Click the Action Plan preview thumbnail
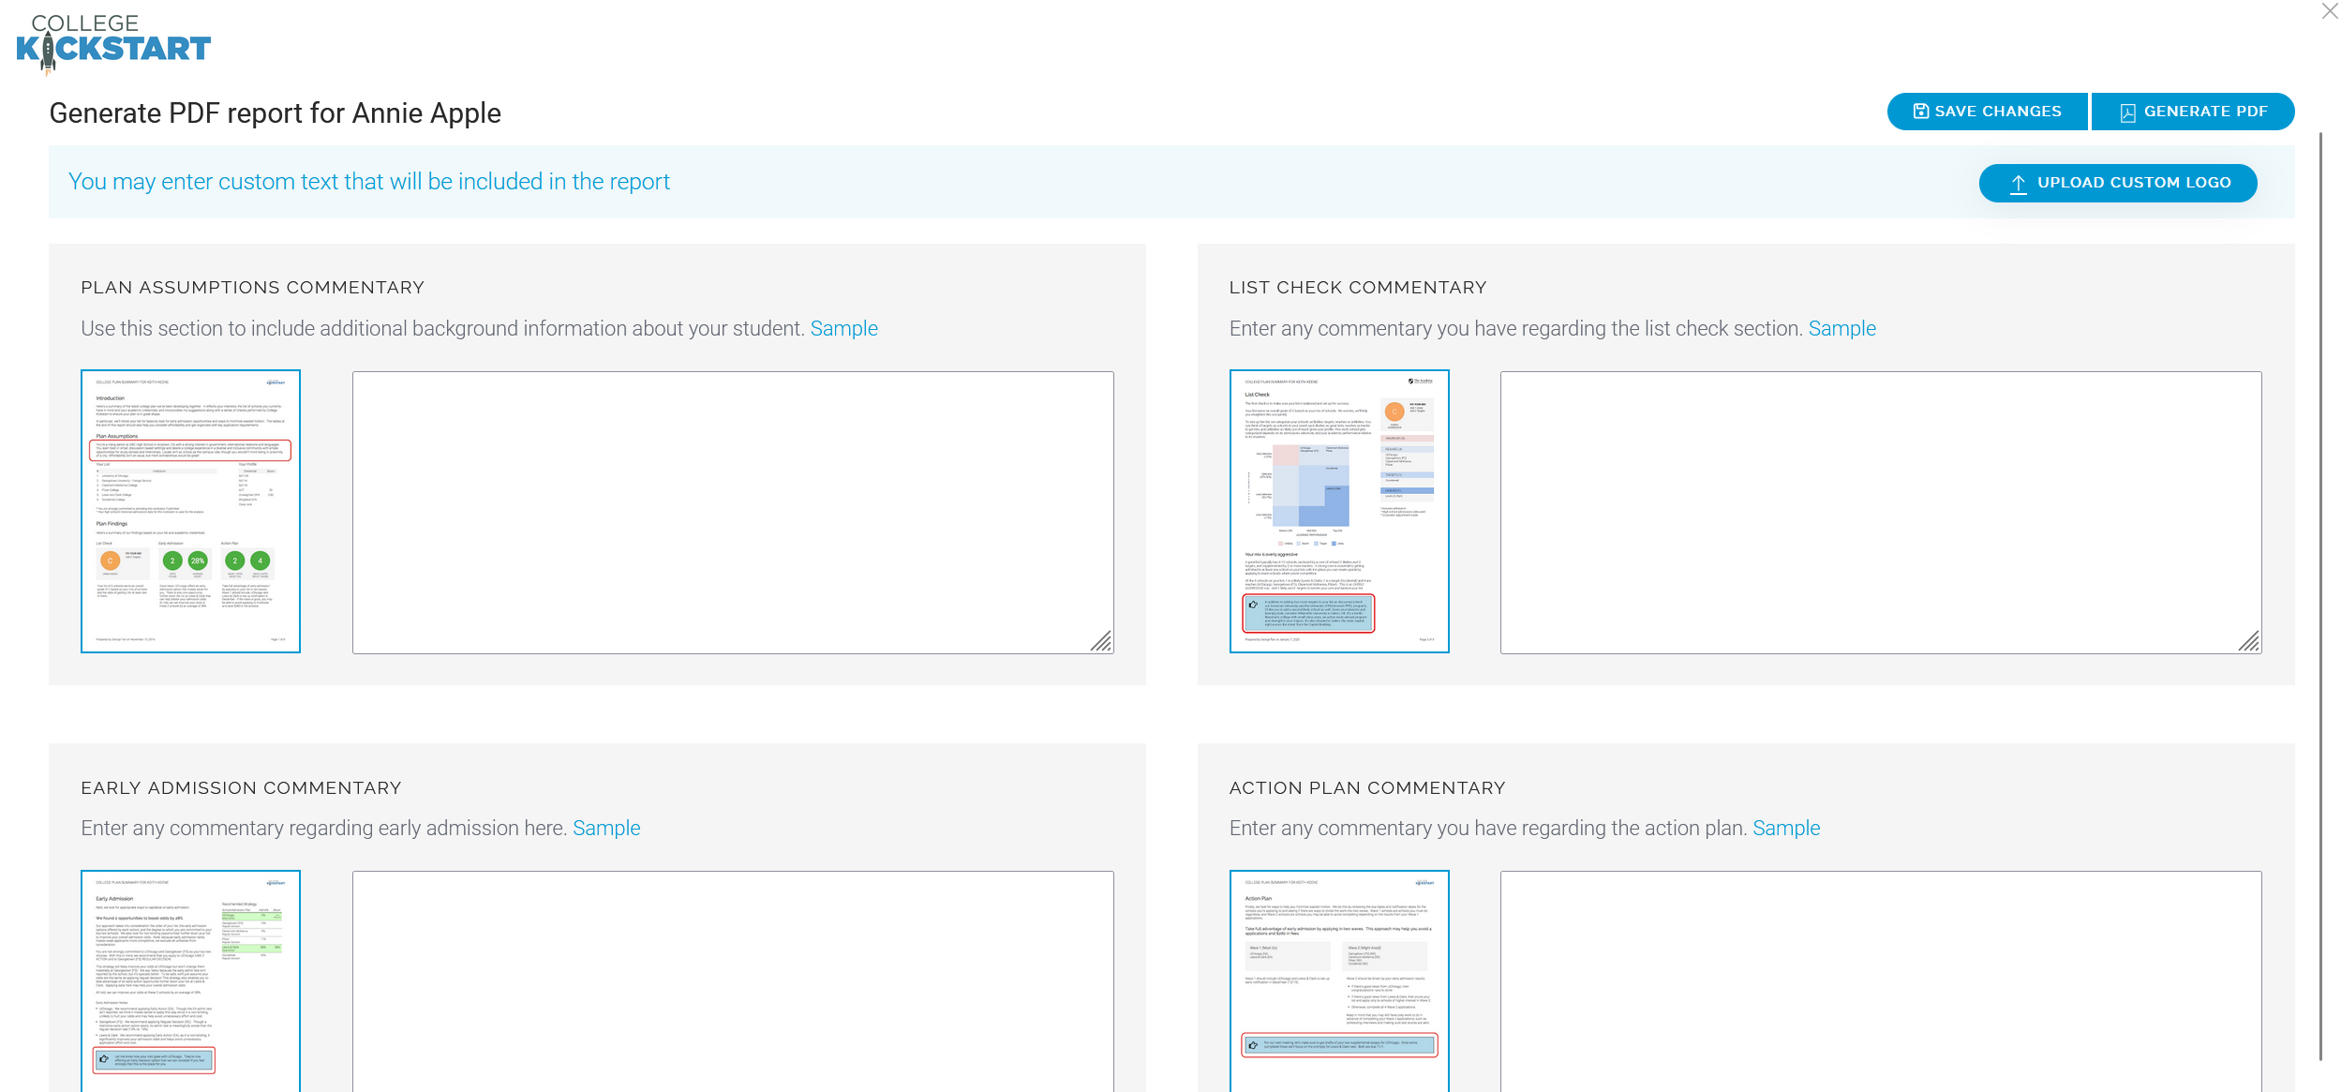 (1339, 980)
